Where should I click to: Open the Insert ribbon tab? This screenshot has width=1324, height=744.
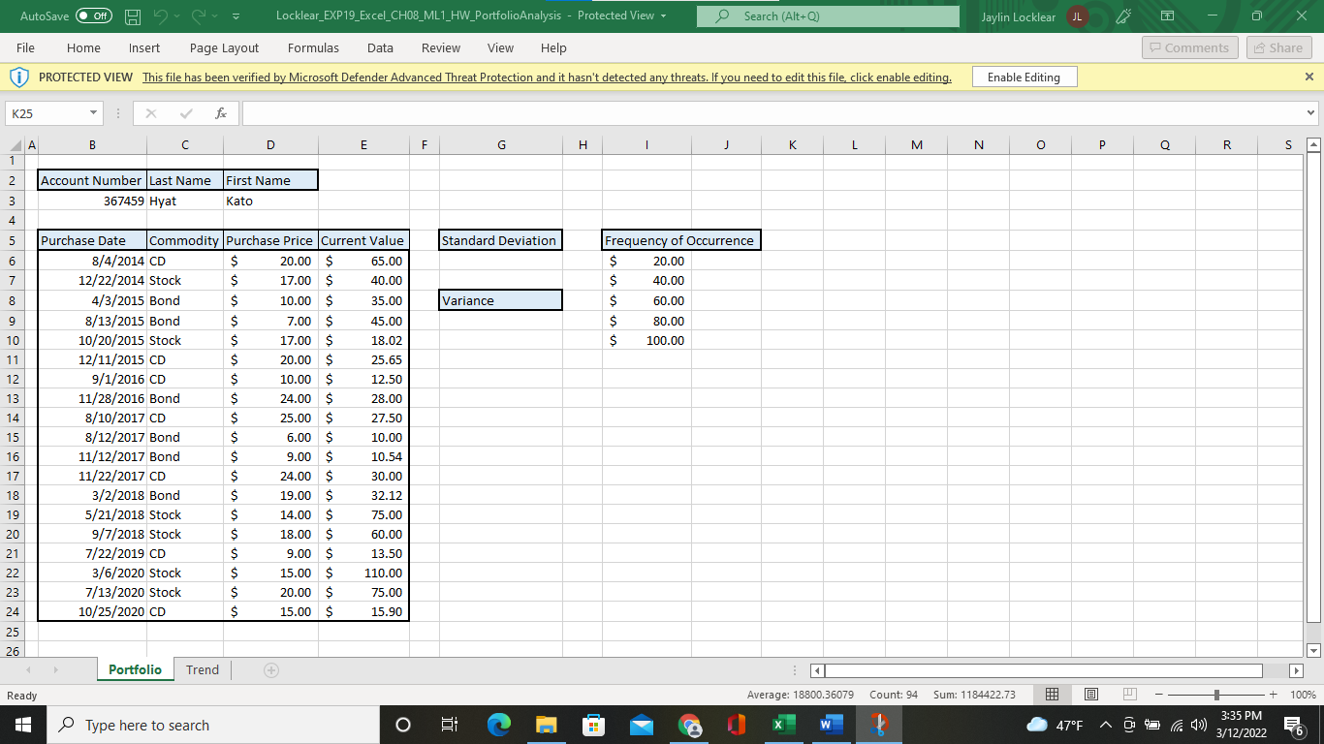point(144,47)
